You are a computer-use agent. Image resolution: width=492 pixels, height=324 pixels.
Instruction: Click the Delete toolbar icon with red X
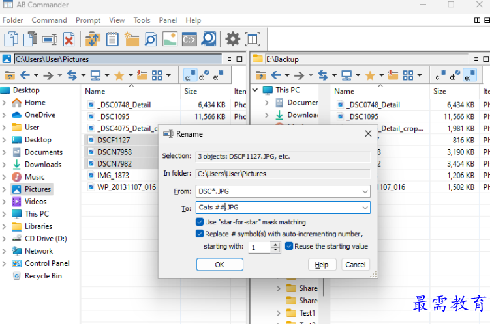point(69,39)
